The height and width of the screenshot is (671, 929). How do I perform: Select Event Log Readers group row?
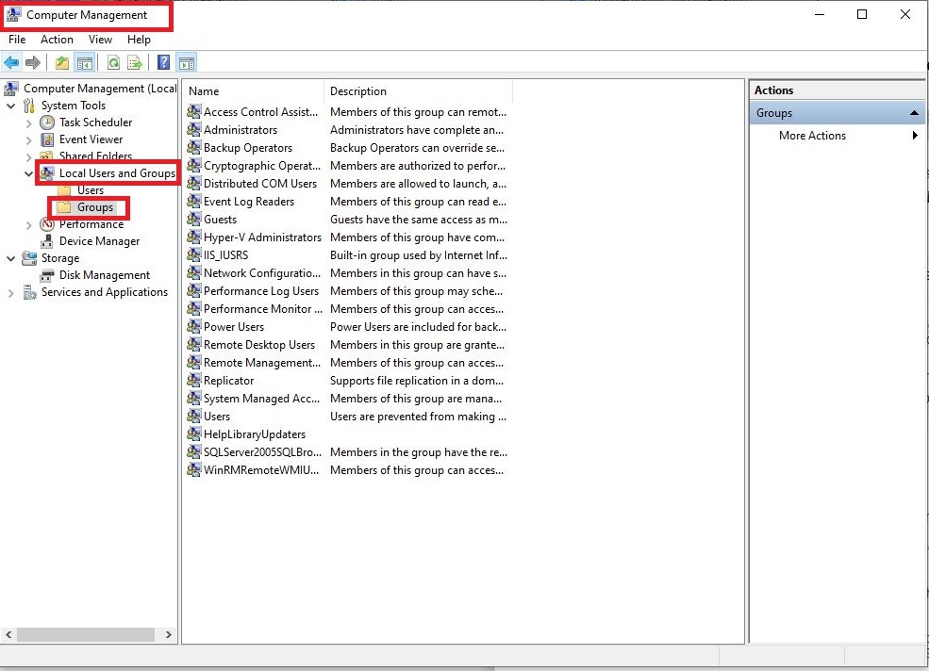(x=249, y=202)
